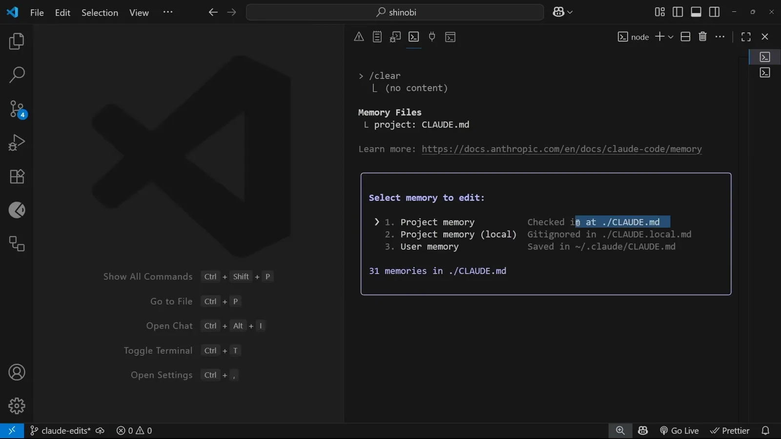
Task: Click the Prettier status bar item
Action: pos(730,431)
